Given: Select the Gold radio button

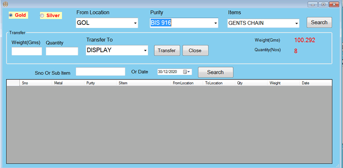Looking at the screenshot, I should point(11,15).
